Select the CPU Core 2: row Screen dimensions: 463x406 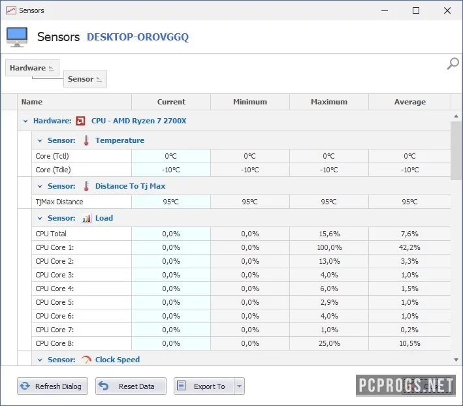[x=241, y=262]
